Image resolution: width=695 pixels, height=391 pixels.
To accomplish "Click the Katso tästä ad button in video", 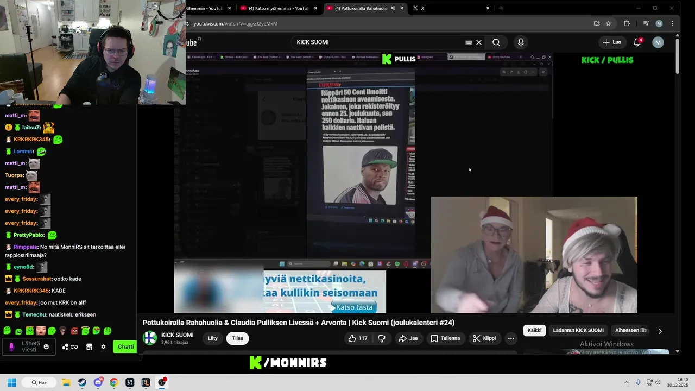I will coord(354,307).
